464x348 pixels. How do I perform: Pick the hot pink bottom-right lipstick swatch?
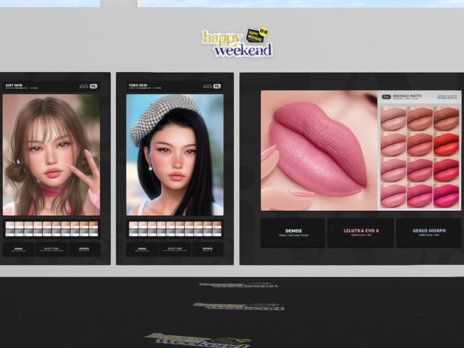446,196
